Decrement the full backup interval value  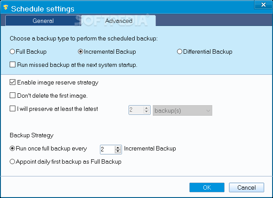pos(118,151)
